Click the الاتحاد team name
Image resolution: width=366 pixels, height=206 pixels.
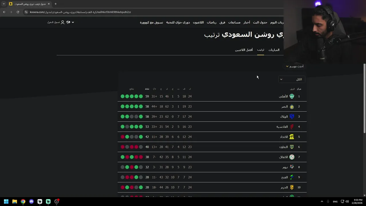pos(284,137)
